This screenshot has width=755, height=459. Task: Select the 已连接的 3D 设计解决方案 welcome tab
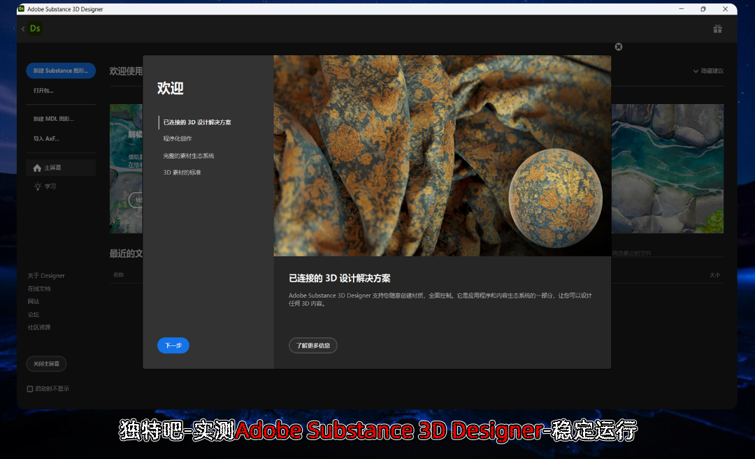tap(197, 122)
